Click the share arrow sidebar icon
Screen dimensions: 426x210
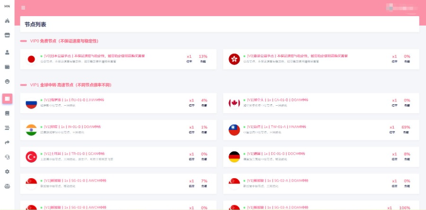[x=7, y=142]
